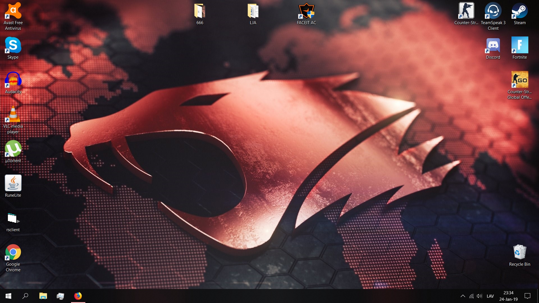Select the LJA folder on the desktop
This screenshot has height=303, width=539.
point(253,14)
